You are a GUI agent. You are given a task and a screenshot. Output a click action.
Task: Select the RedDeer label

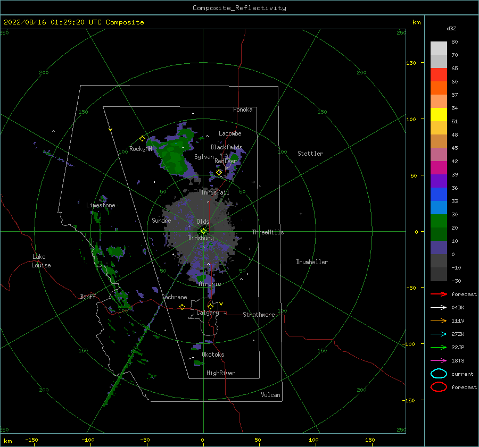[x=226, y=161]
